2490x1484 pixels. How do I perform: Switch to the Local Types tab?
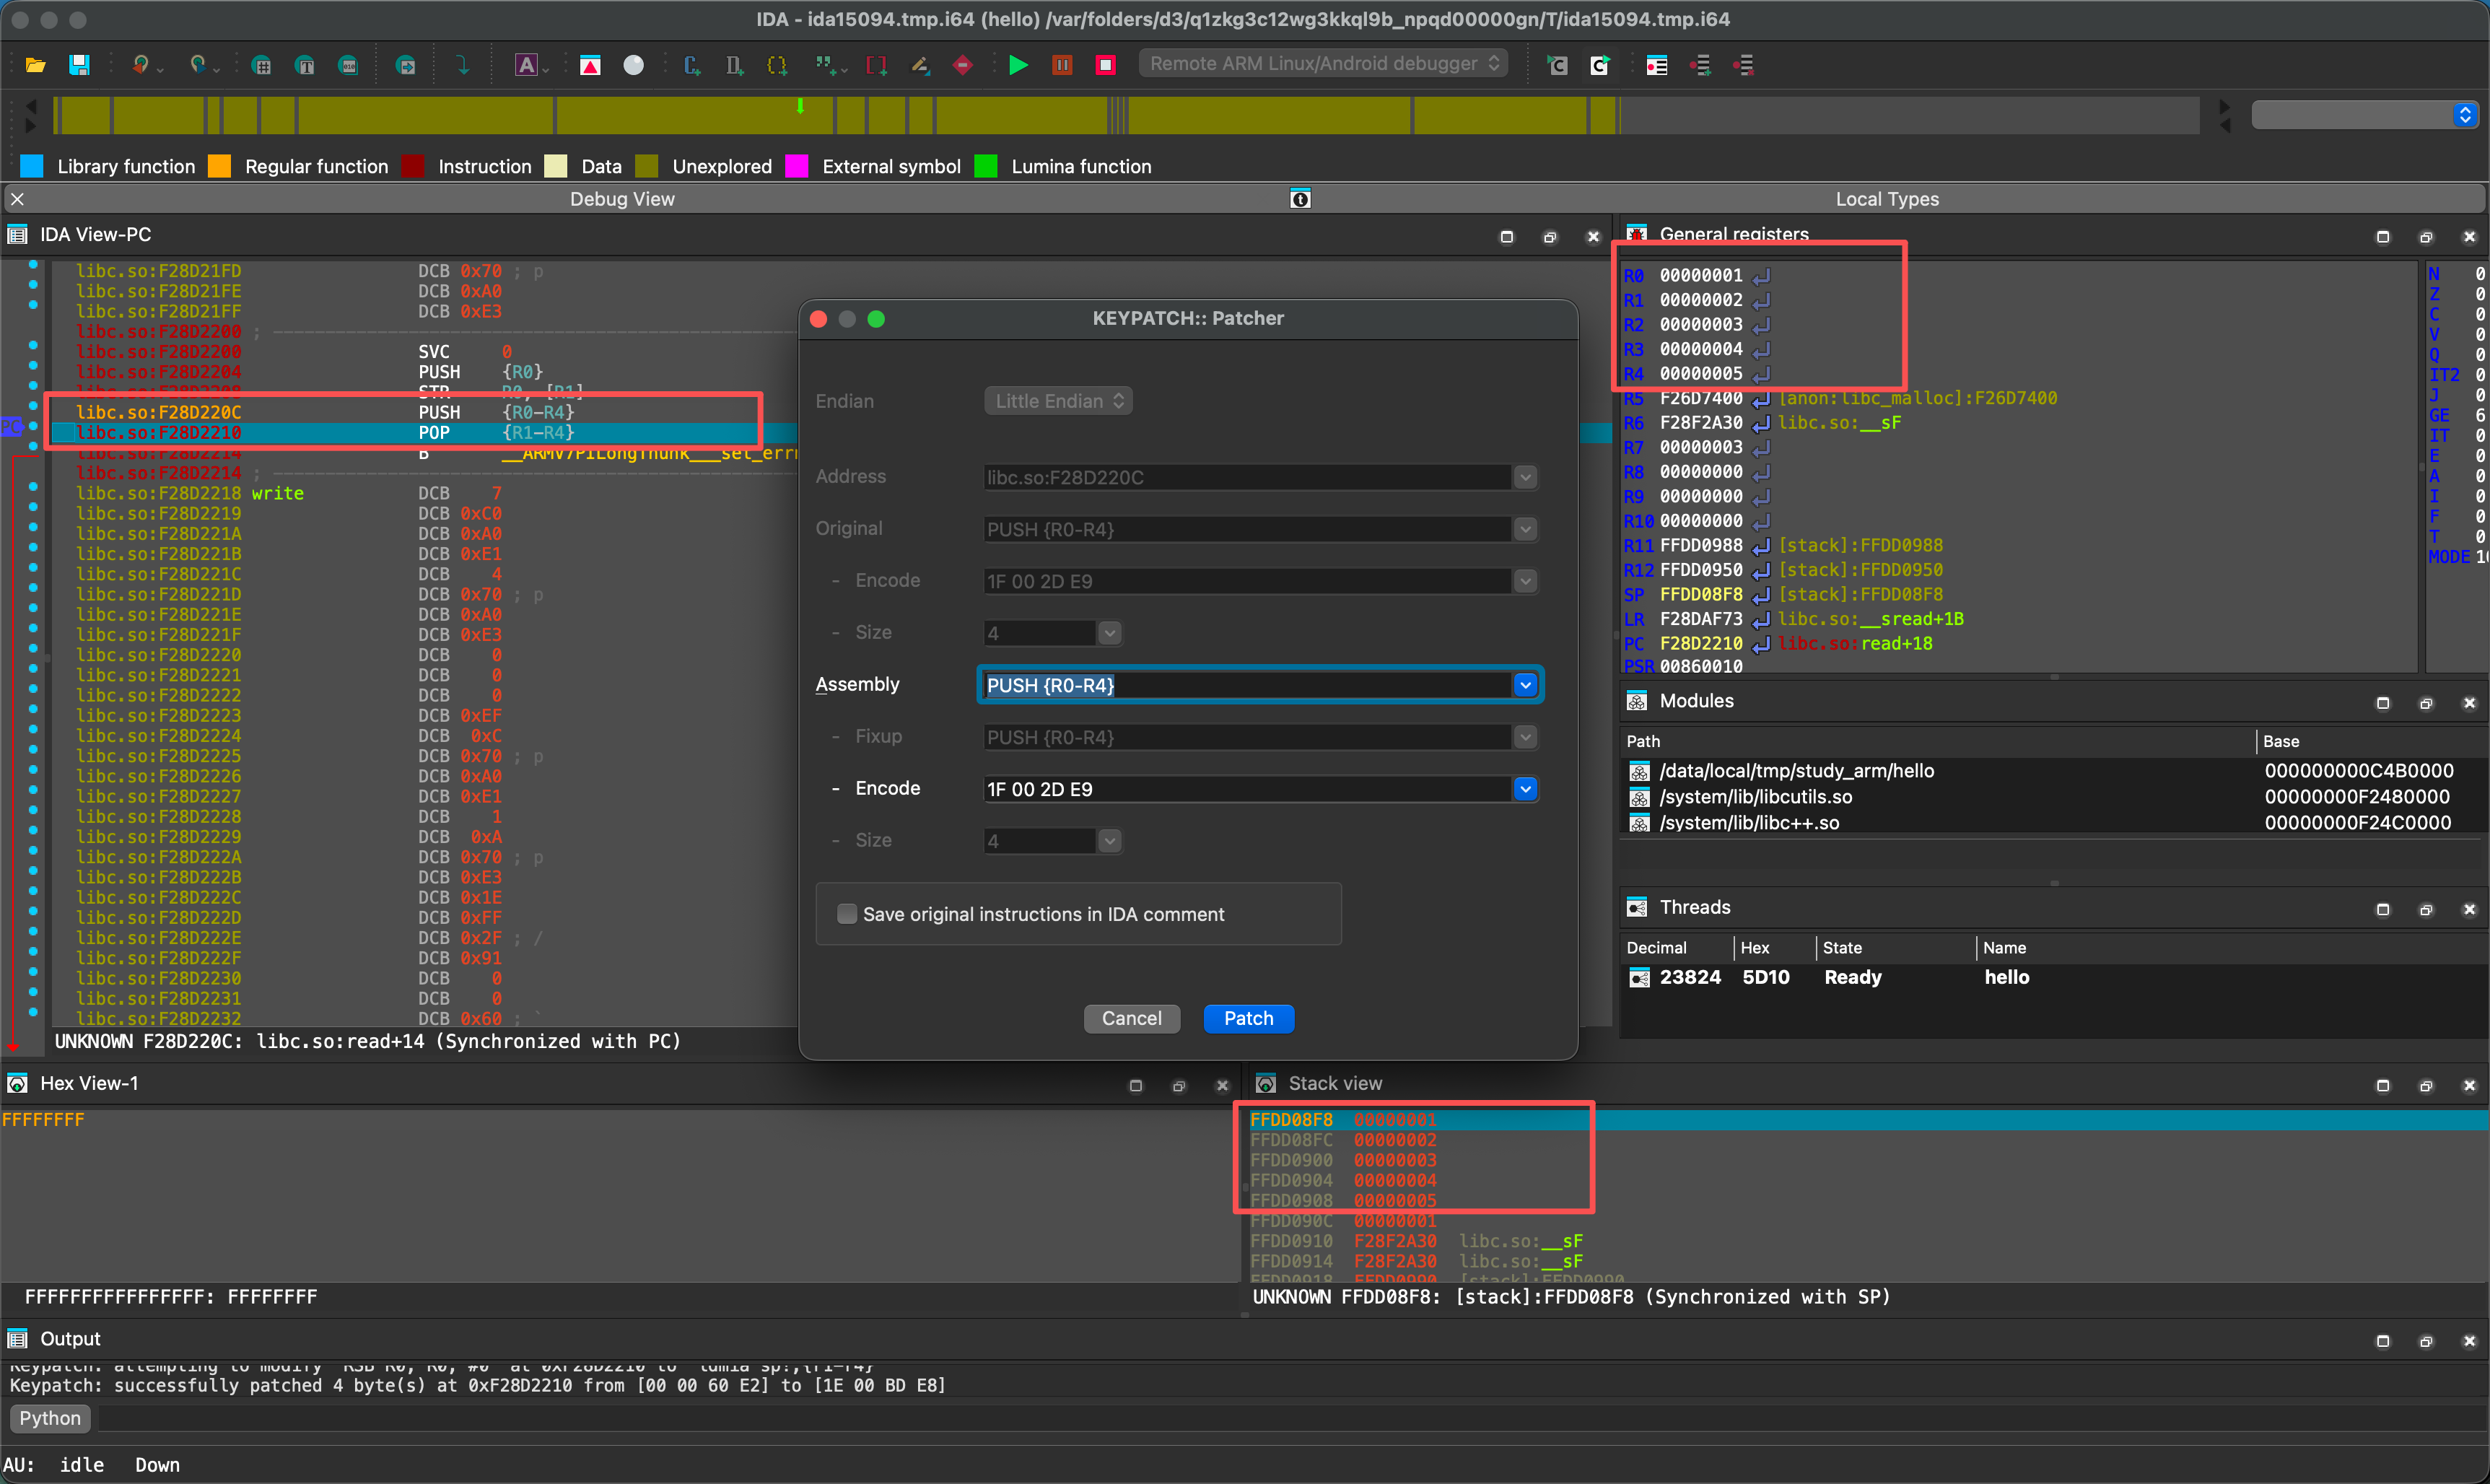click(x=1886, y=199)
